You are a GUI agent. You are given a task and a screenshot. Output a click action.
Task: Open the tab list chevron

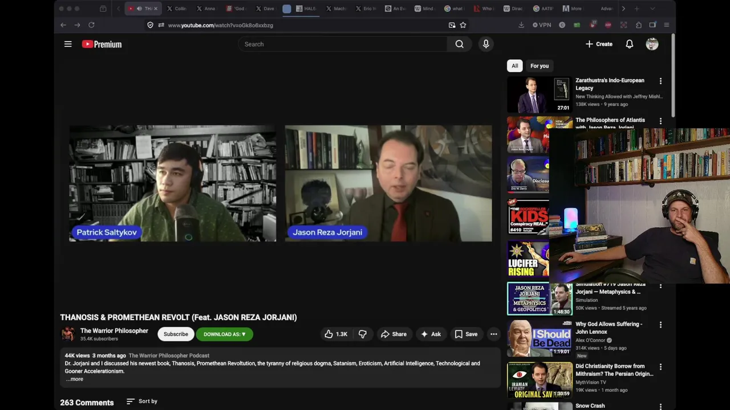point(652,9)
